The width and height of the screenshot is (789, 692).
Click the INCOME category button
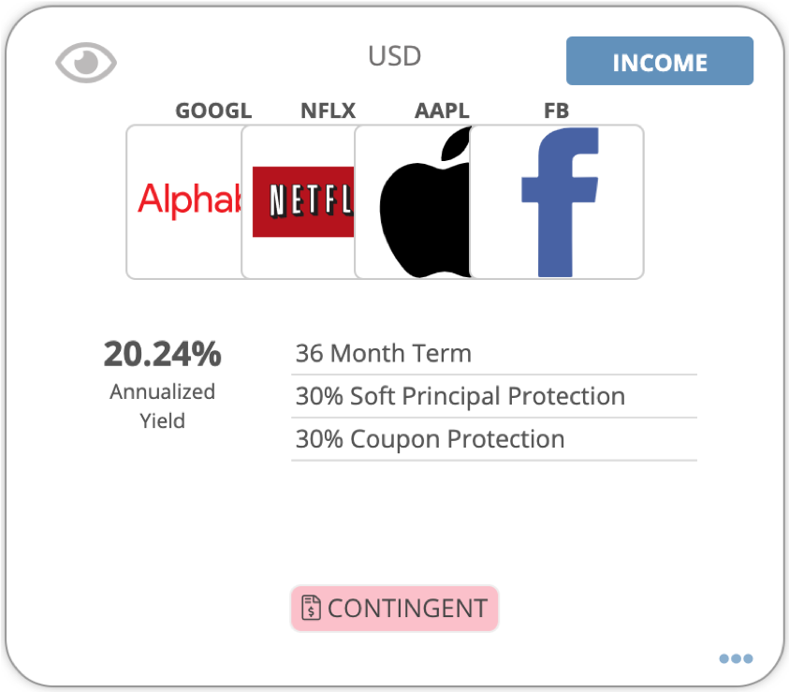[x=660, y=61]
